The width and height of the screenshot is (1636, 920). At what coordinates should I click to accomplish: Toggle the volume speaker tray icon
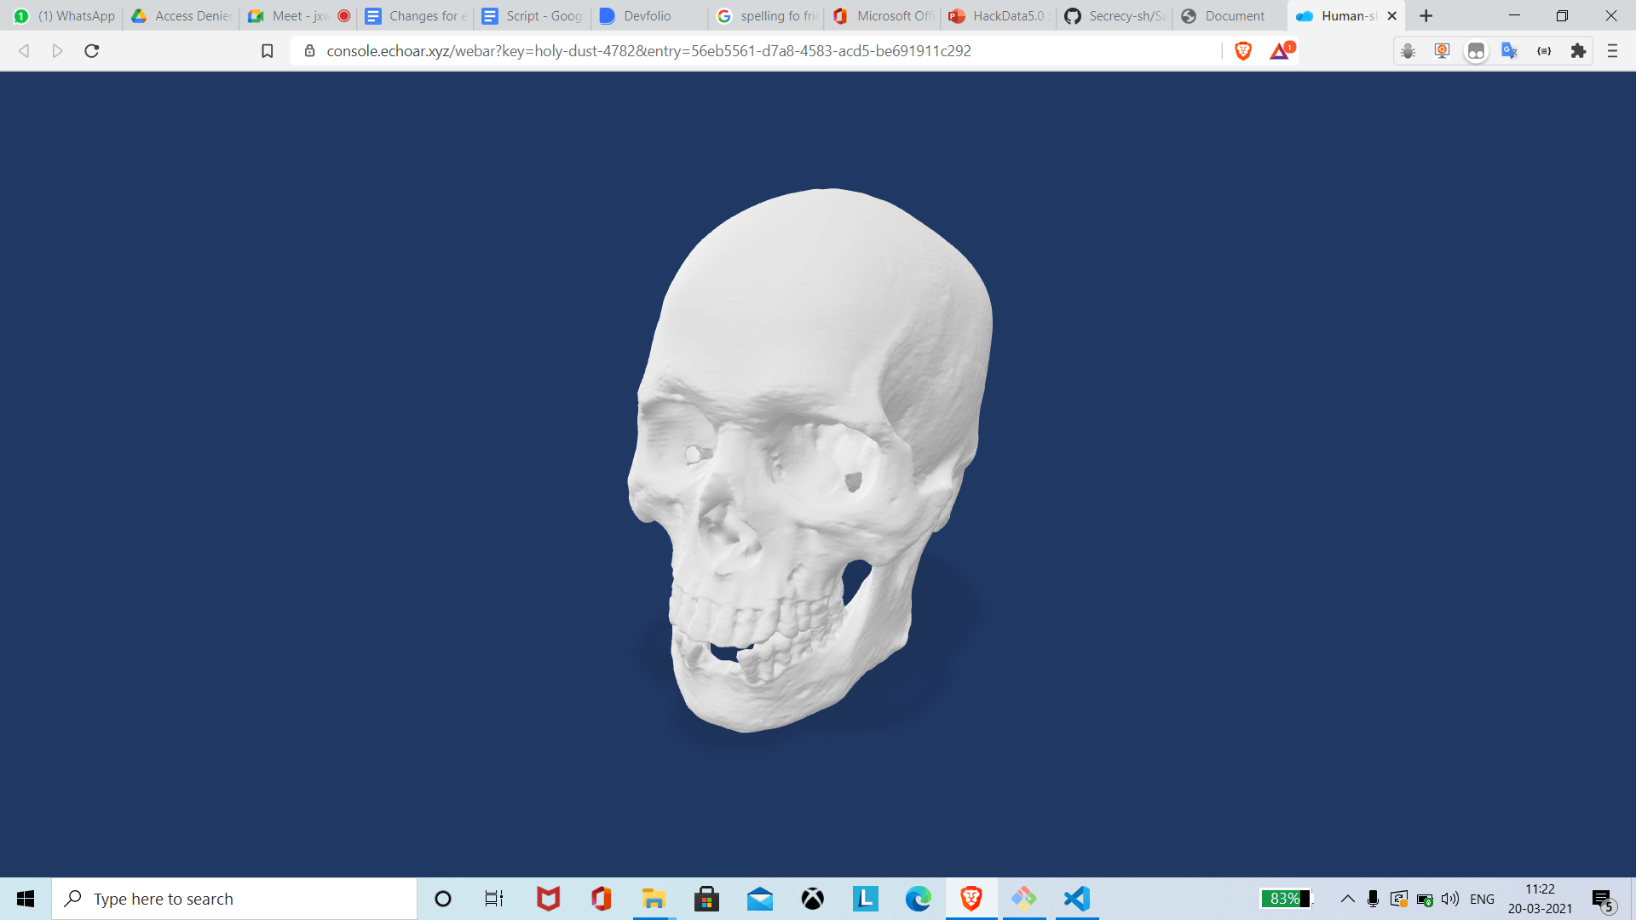click(1449, 899)
